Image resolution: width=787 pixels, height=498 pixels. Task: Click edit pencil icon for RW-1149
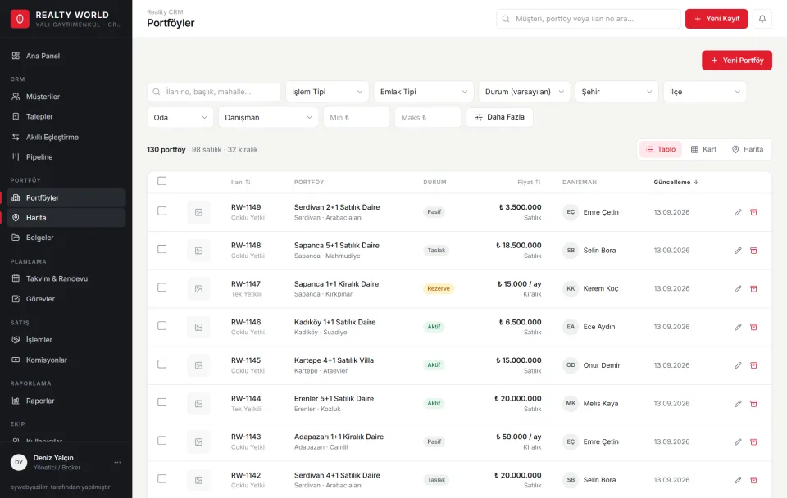(x=738, y=212)
